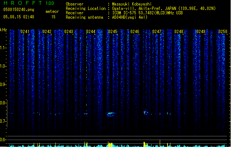Click the 0249 time marker
This screenshot has height=147, width=231.
[x=201, y=32]
